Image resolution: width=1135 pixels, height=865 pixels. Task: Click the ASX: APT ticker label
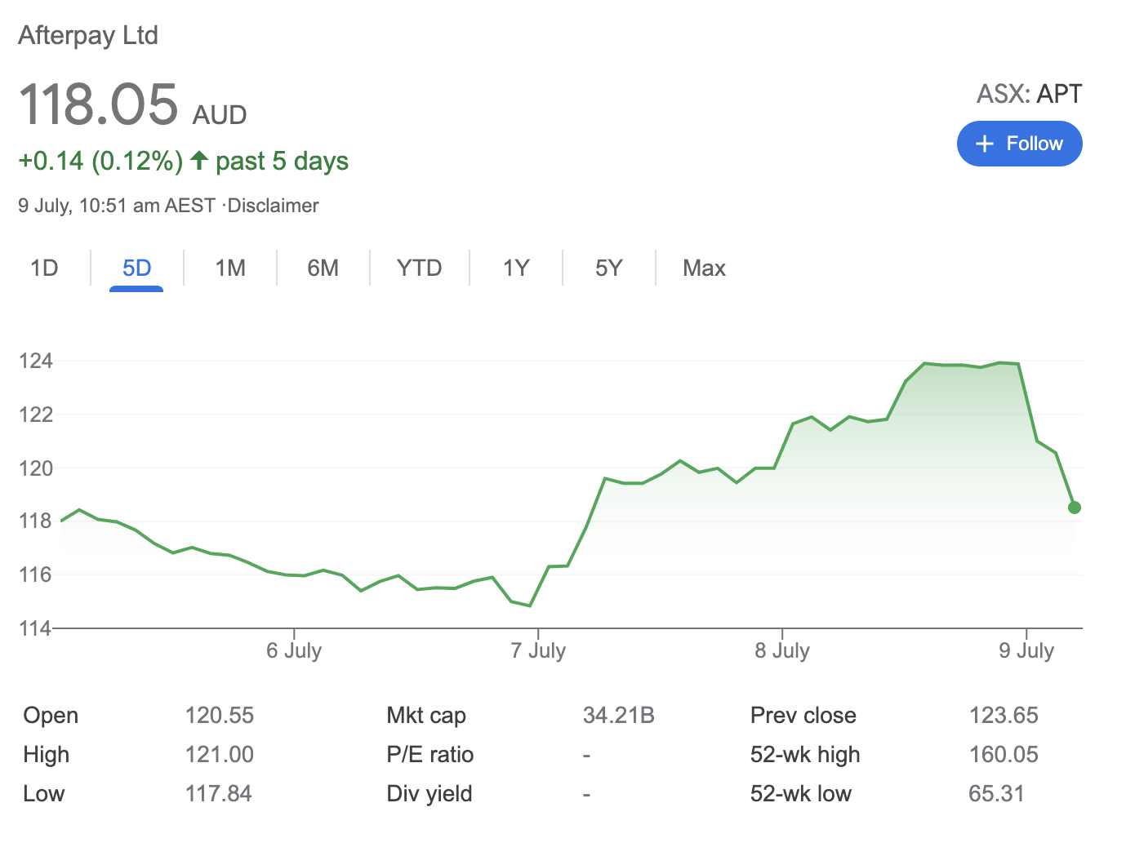point(1029,94)
